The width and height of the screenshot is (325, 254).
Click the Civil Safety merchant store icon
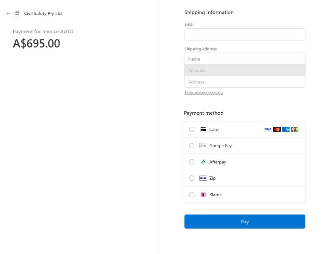[17, 13]
